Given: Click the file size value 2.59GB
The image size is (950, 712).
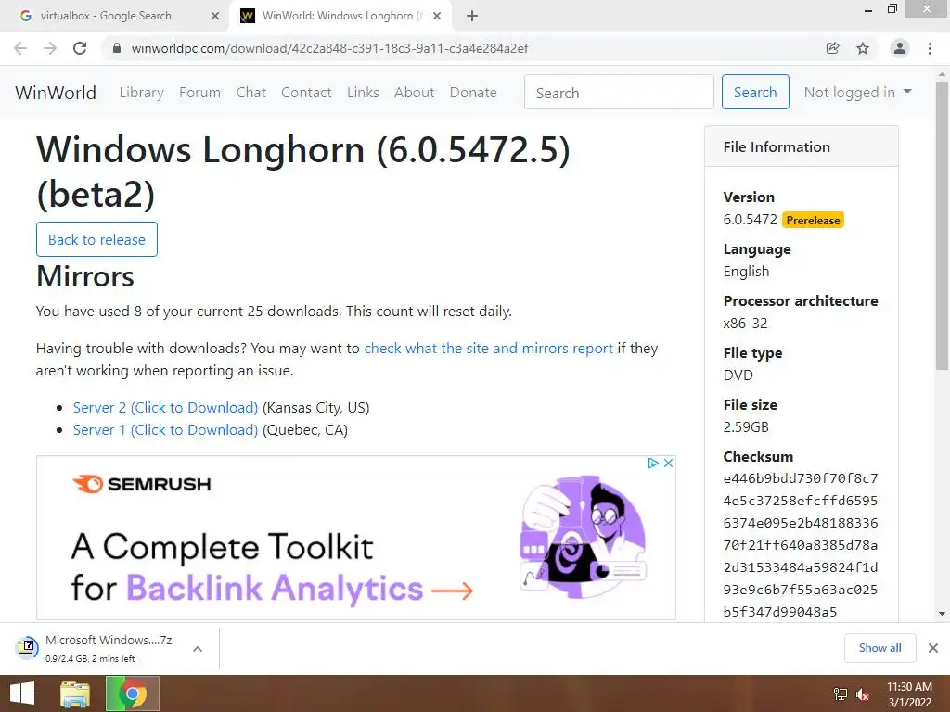Looking at the screenshot, I should click(746, 426).
